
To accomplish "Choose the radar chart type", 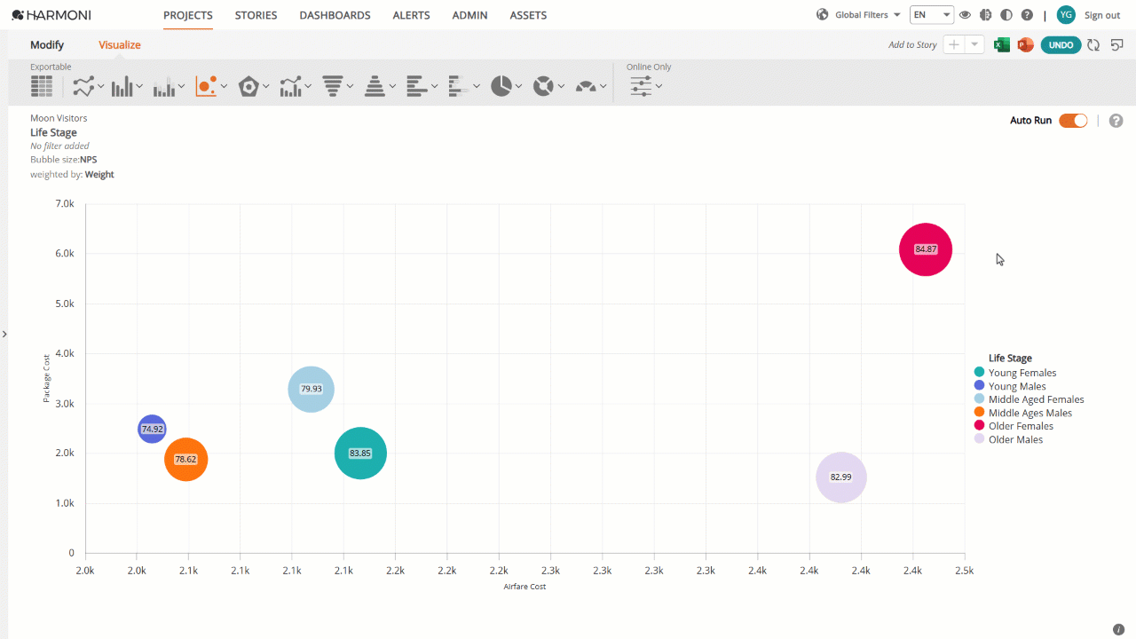I will (x=248, y=86).
